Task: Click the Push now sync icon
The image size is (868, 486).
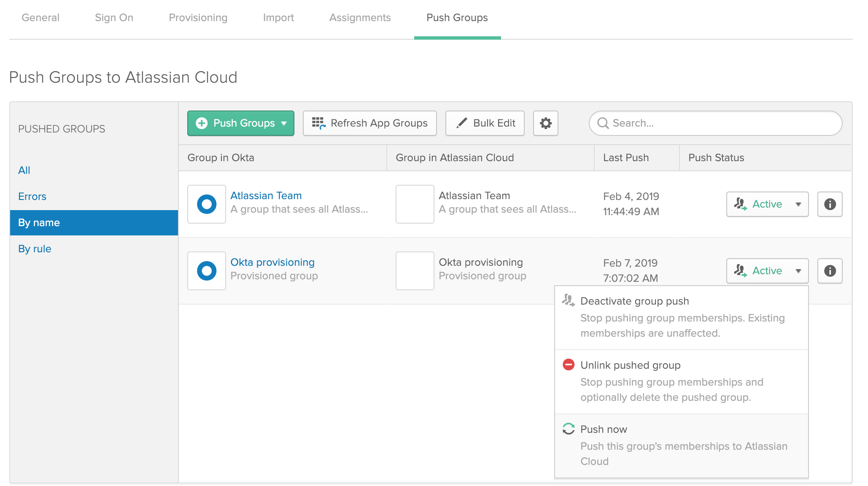Action: [569, 429]
